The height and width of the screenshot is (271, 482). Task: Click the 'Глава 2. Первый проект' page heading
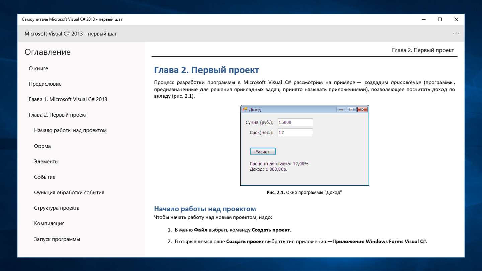pos(207,70)
